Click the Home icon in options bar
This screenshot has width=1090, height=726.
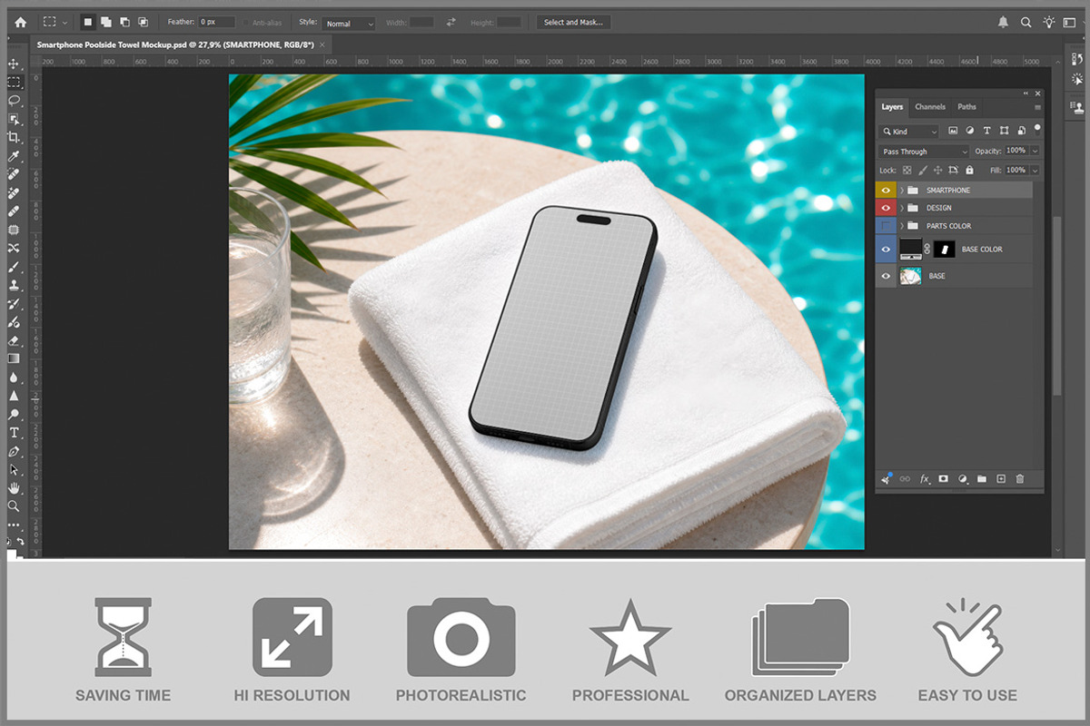21,22
